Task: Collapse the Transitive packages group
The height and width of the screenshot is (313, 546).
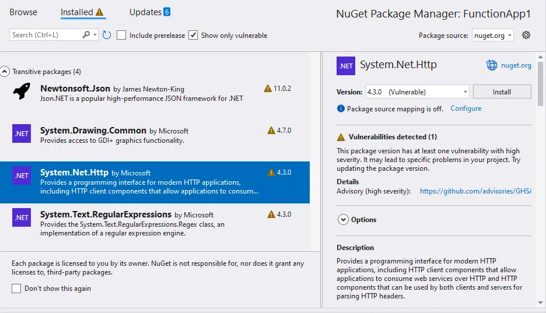Action: click(5, 72)
